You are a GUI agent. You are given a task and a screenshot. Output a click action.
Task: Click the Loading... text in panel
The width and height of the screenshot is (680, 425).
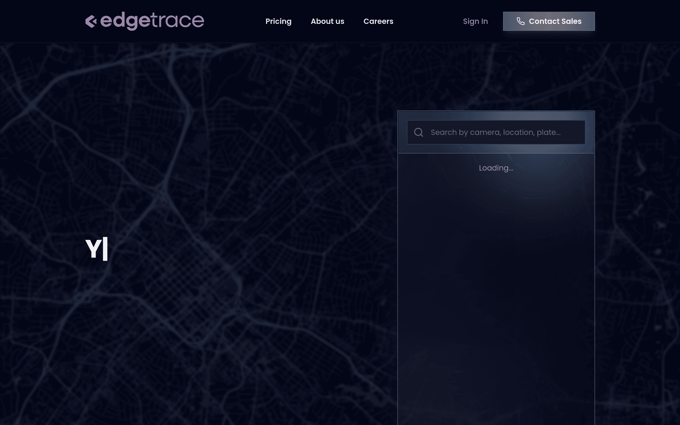pyautogui.click(x=496, y=168)
